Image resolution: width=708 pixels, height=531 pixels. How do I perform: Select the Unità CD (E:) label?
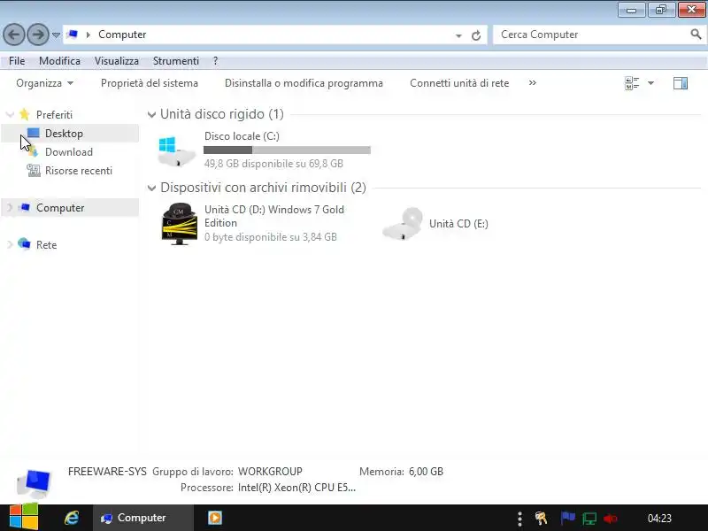point(458,224)
